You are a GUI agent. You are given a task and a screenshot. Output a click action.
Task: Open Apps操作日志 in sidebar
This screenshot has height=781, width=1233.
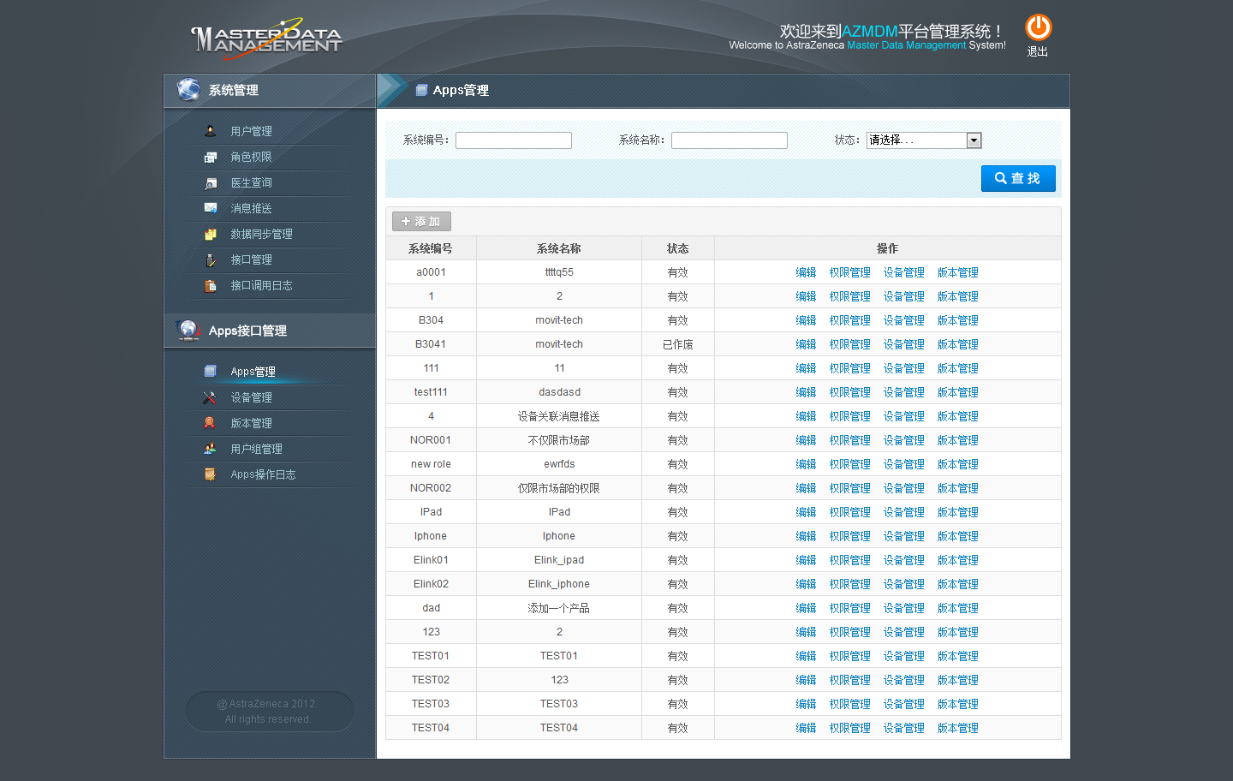(263, 474)
